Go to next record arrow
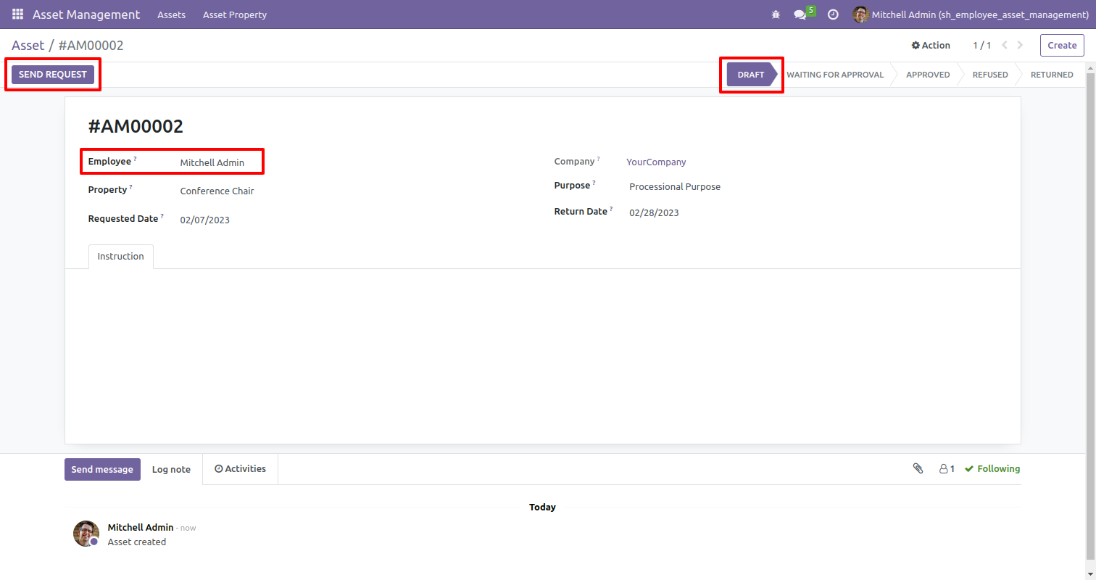The height and width of the screenshot is (580, 1096). [1021, 45]
